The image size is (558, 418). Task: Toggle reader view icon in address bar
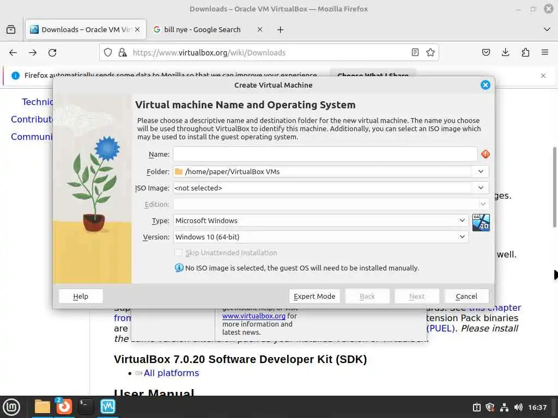click(x=415, y=53)
